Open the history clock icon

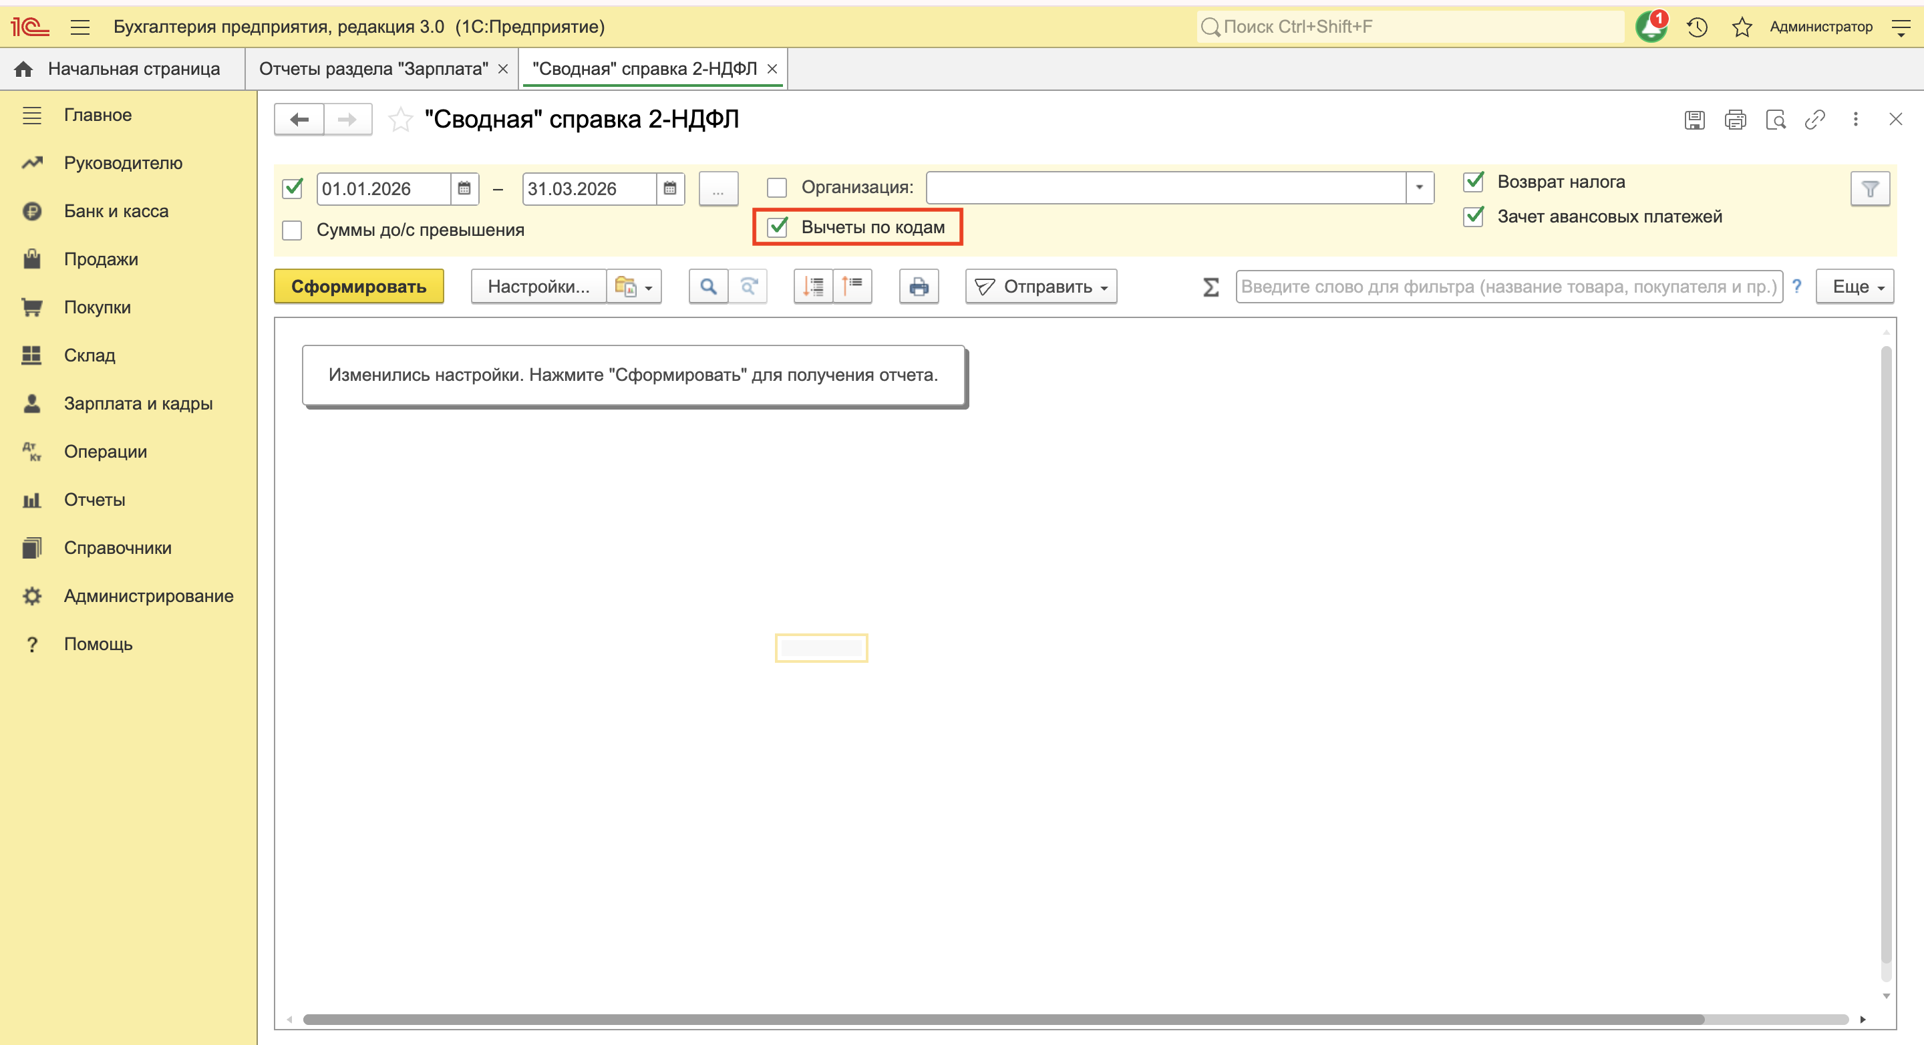(x=1697, y=27)
